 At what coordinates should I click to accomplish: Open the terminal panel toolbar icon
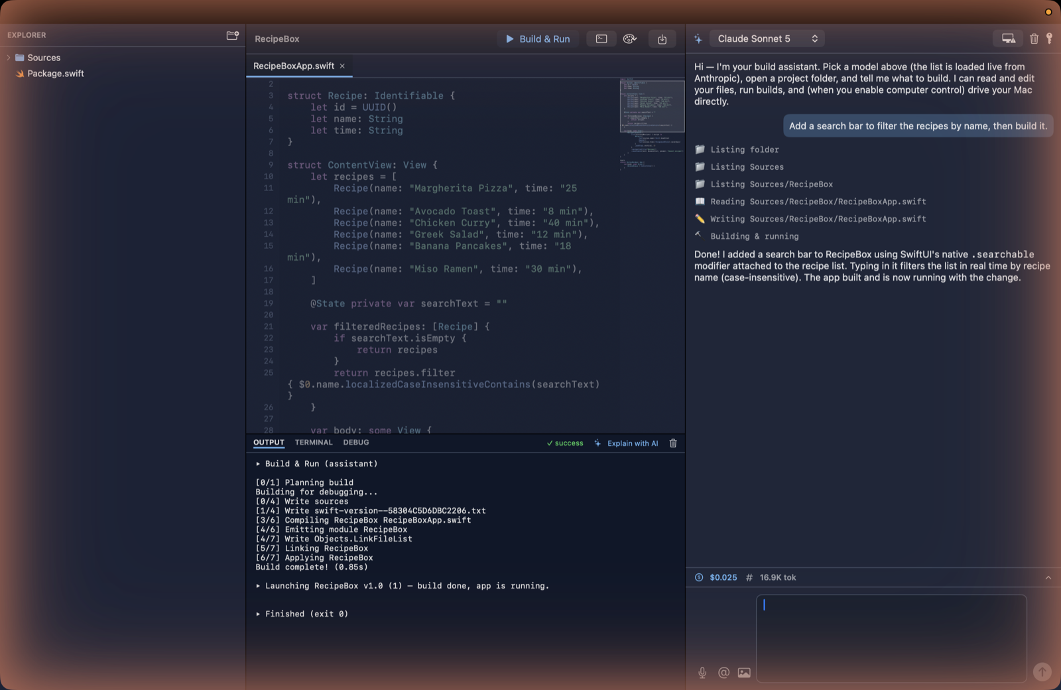coord(601,39)
